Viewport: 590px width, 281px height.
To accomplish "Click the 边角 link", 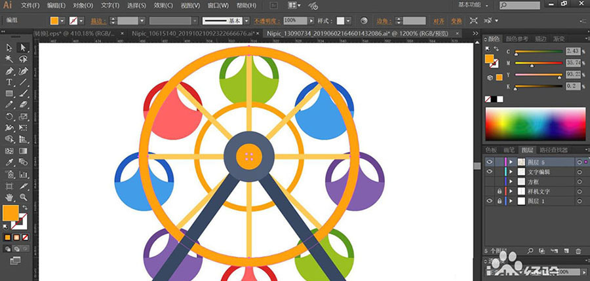I will (383, 21).
